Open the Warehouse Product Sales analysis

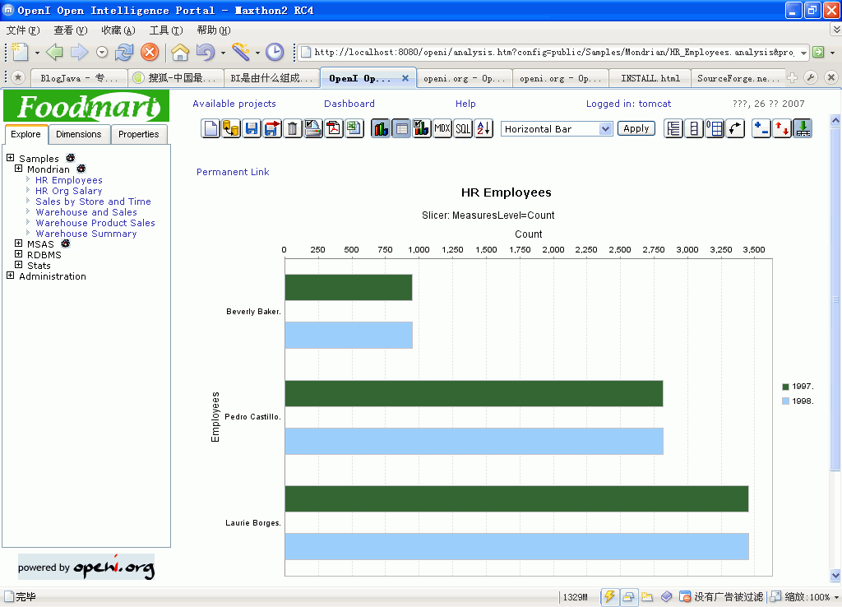coord(95,223)
